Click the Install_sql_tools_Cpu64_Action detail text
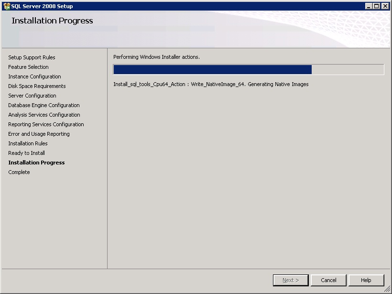This screenshot has height=294, width=392. (x=211, y=84)
